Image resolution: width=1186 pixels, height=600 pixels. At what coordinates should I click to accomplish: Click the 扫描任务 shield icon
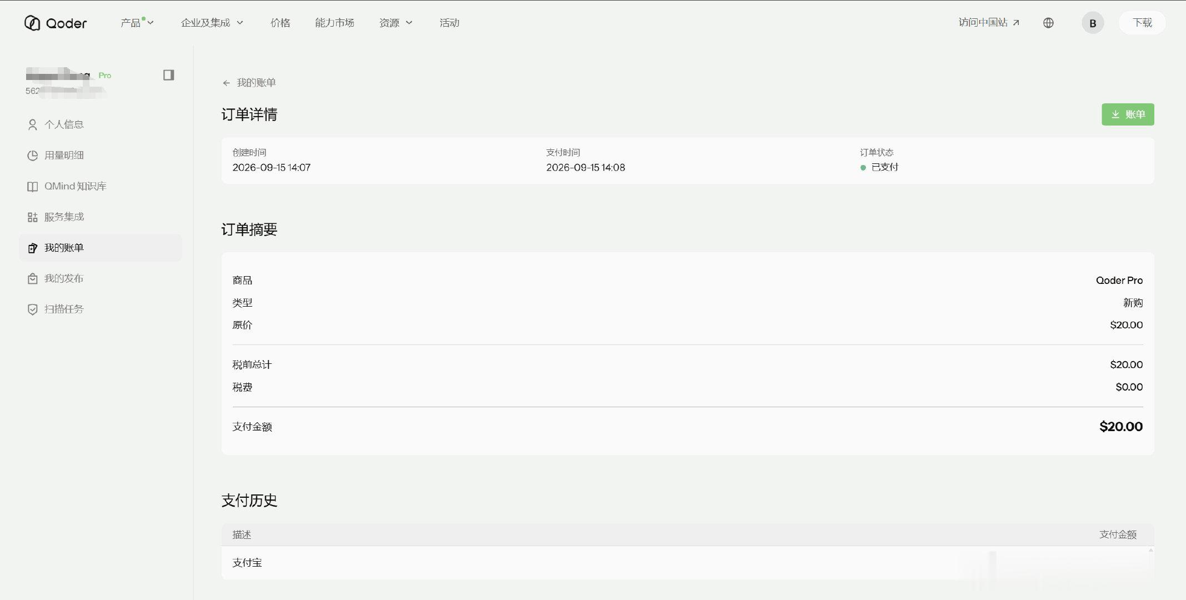33,309
